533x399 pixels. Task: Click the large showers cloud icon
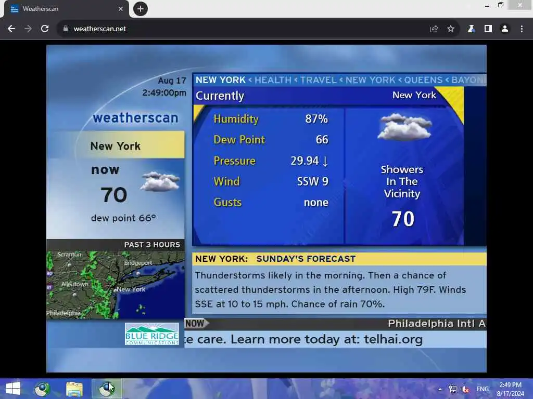[x=404, y=127]
